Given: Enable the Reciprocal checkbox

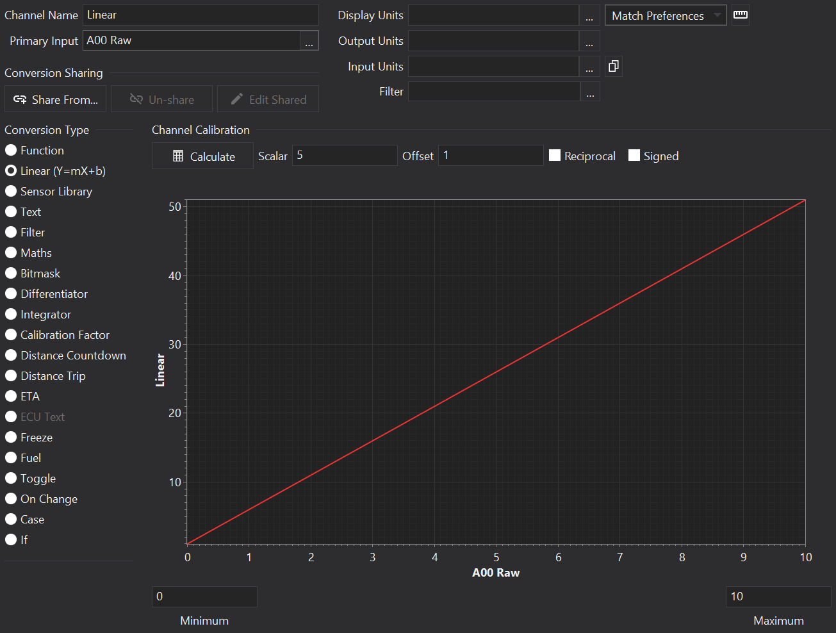Looking at the screenshot, I should [555, 156].
